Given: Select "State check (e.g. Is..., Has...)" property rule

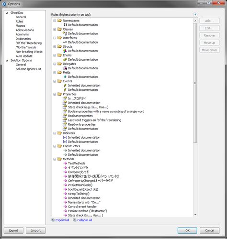Looking at the screenshot, I should [88, 107].
